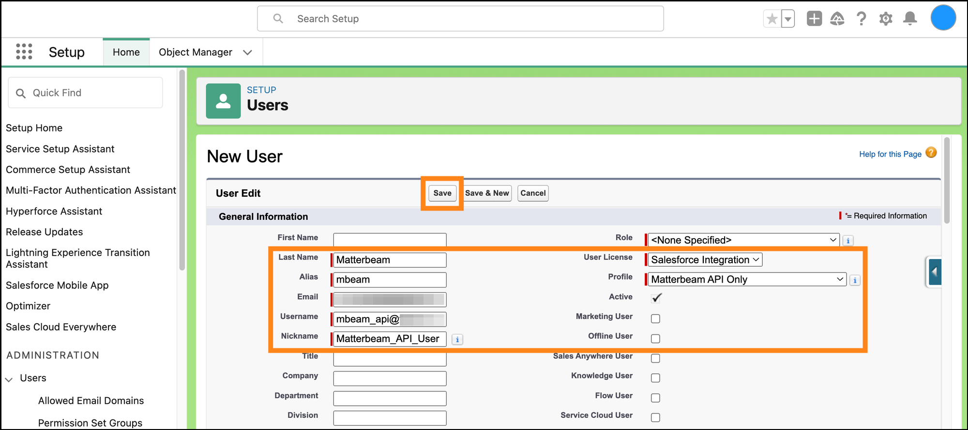Click the Cancel button
968x430 pixels.
click(x=533, y=193)
